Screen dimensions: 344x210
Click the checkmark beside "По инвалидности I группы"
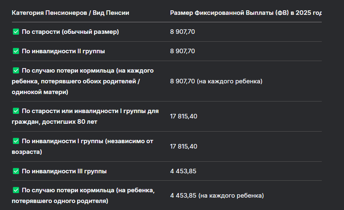pos(16,141)
